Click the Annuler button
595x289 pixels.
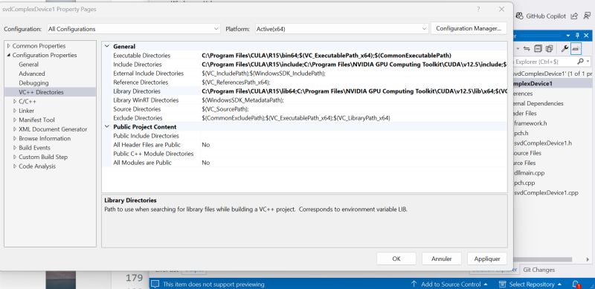441,259
